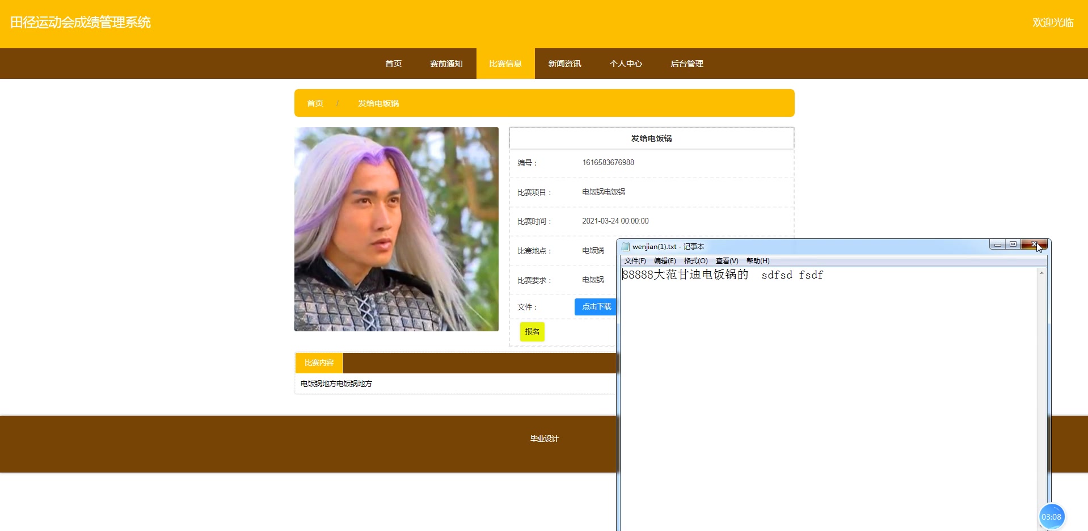Click the Notepad scrollbar up arrow
Screen dimensions: 1088x531
[1041, 273]
